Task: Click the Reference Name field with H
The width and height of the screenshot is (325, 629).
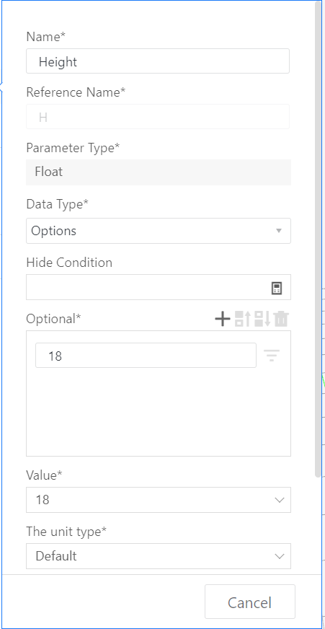Action: tap(158, 117)
